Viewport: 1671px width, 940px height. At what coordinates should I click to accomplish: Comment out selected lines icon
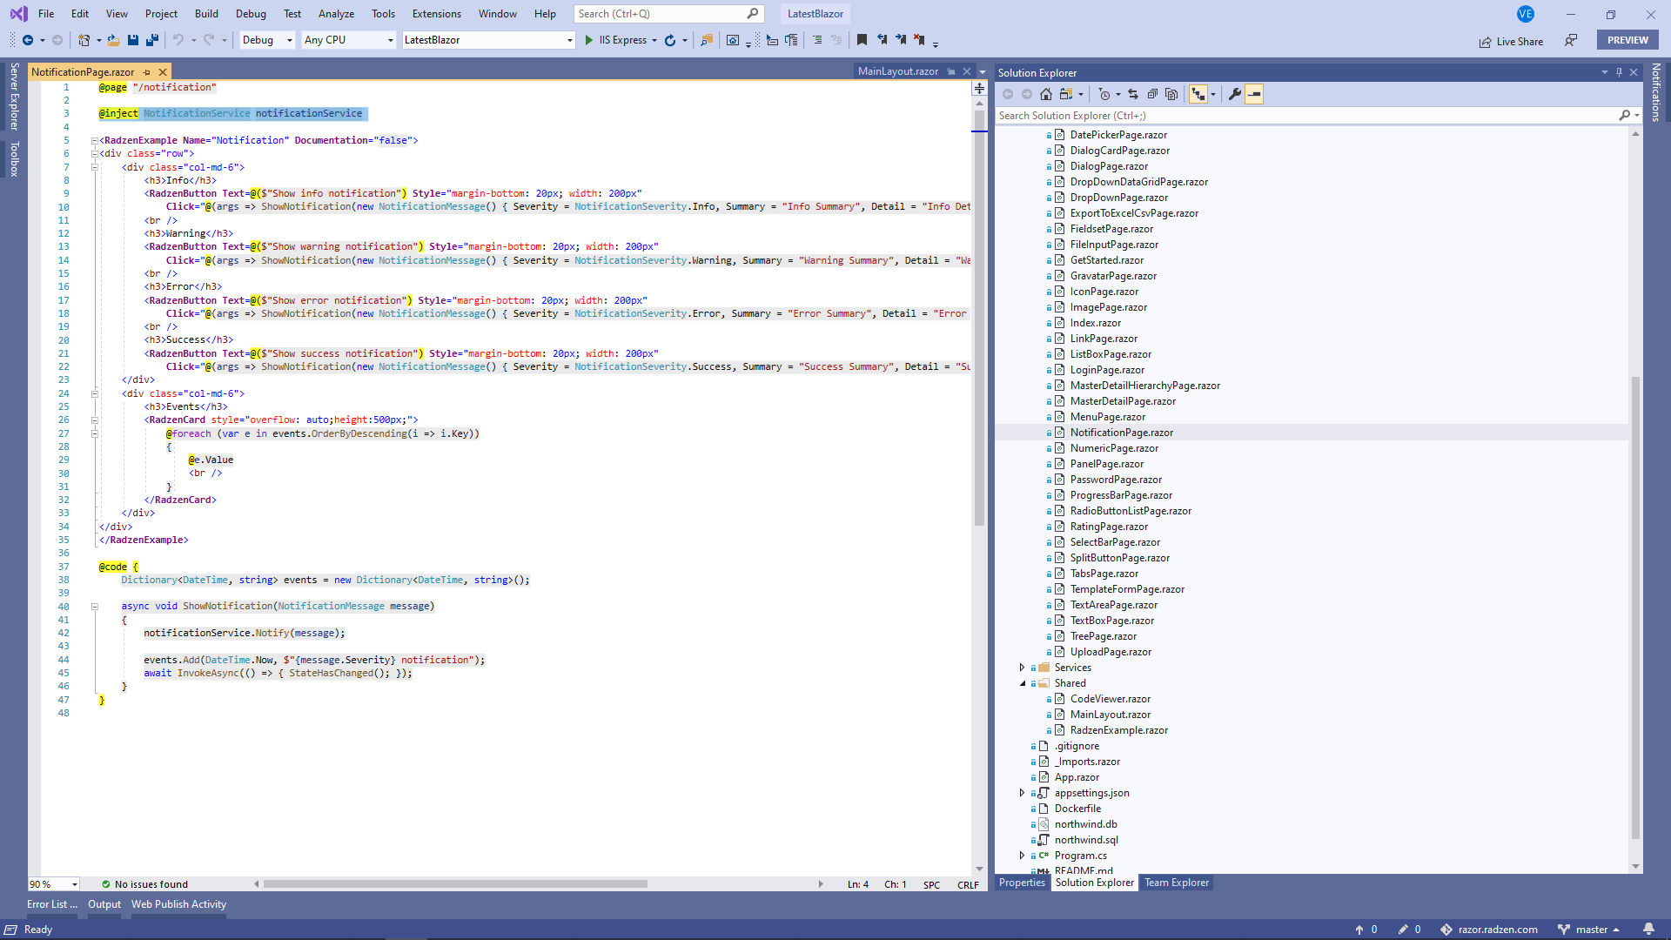817,40
